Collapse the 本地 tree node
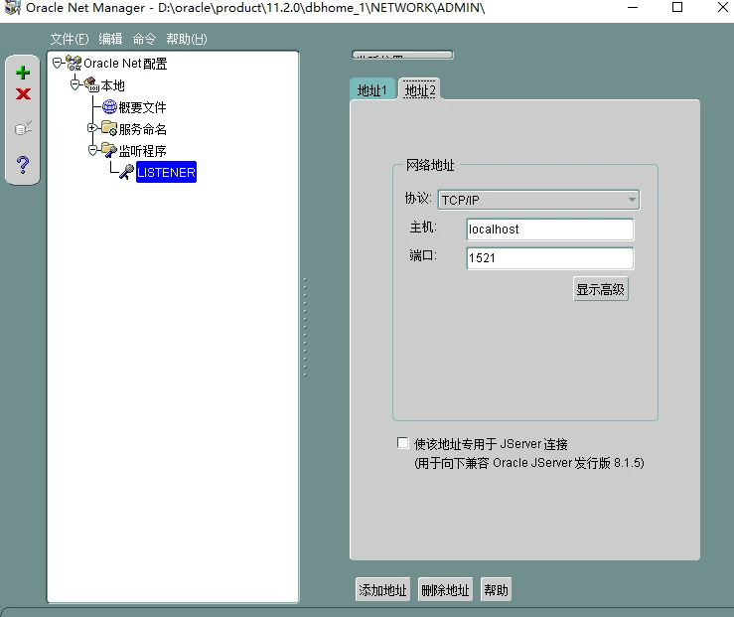Screen dimensions: 734x617 [x=74, y=84]
